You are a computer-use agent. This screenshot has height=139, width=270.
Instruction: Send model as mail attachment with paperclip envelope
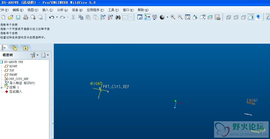click(33, 17)
